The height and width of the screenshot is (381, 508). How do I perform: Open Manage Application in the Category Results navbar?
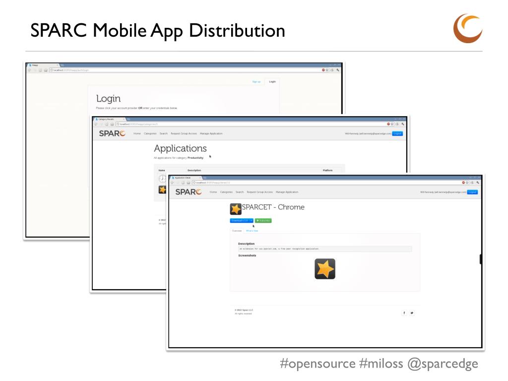tap(211, 133)
